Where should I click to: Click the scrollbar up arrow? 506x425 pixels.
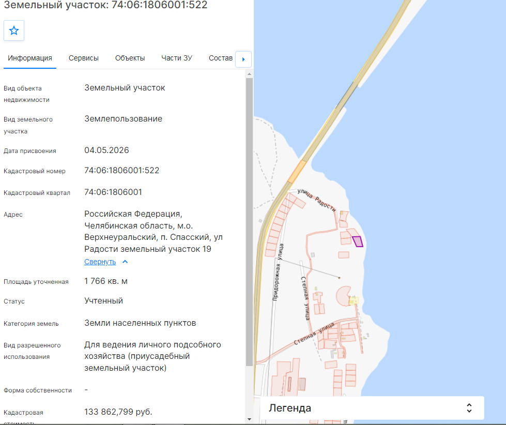249,74
